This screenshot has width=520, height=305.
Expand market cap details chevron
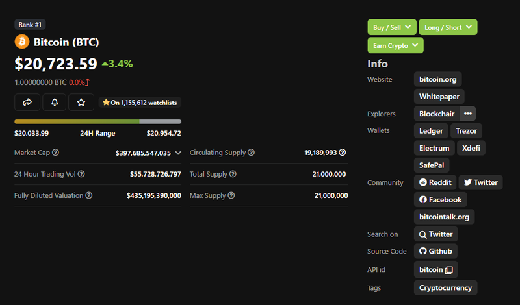pos(178,153)
